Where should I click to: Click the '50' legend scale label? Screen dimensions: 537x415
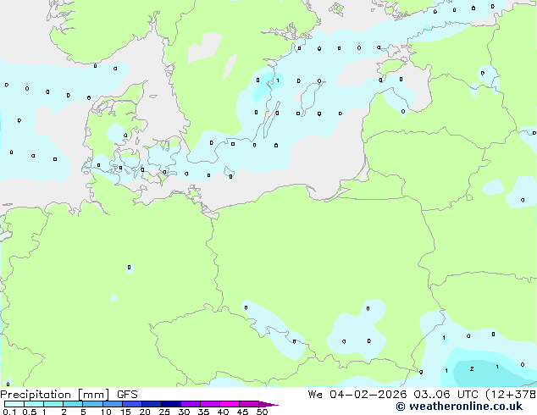(262, 412)
